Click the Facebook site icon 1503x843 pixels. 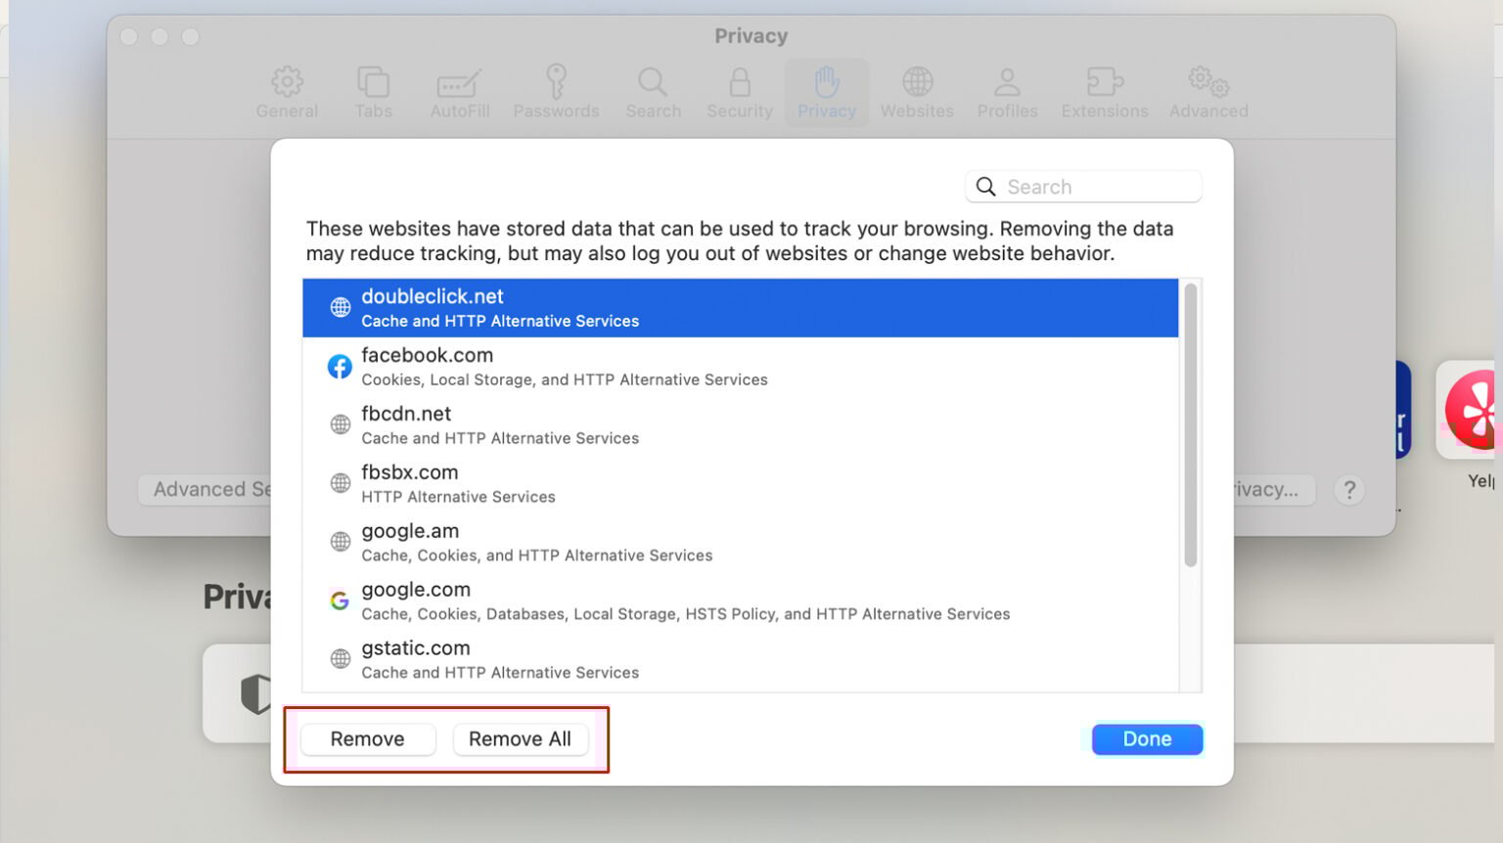coord(340,366)
